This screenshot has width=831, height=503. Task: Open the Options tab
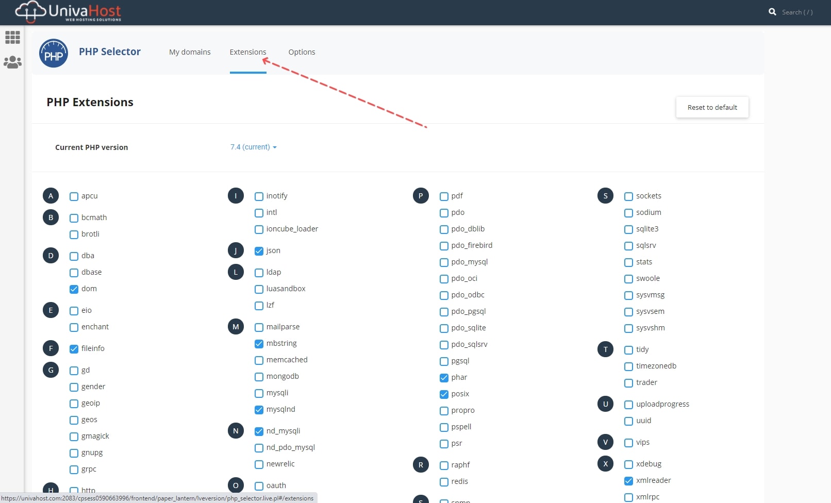(x=302, y=52)
